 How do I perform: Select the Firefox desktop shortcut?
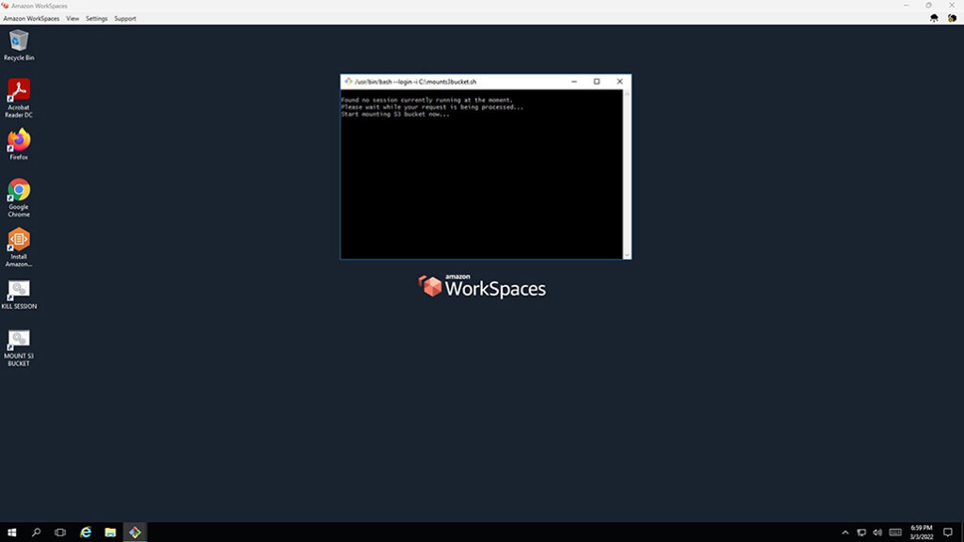[x=19, y=144]
